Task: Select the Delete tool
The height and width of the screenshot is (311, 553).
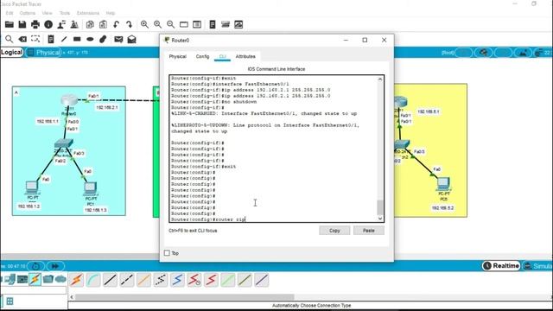Action: [22, 39]
